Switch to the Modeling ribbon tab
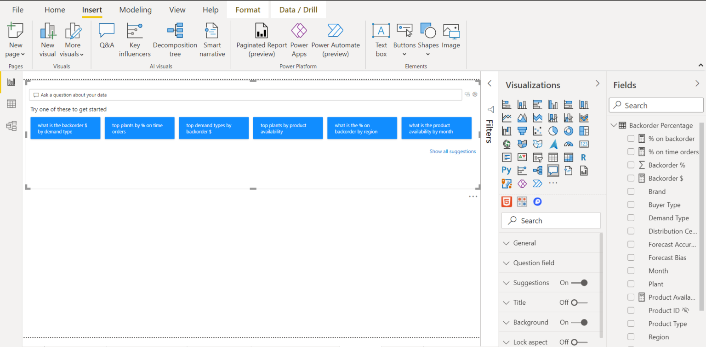 click(135, 9)
